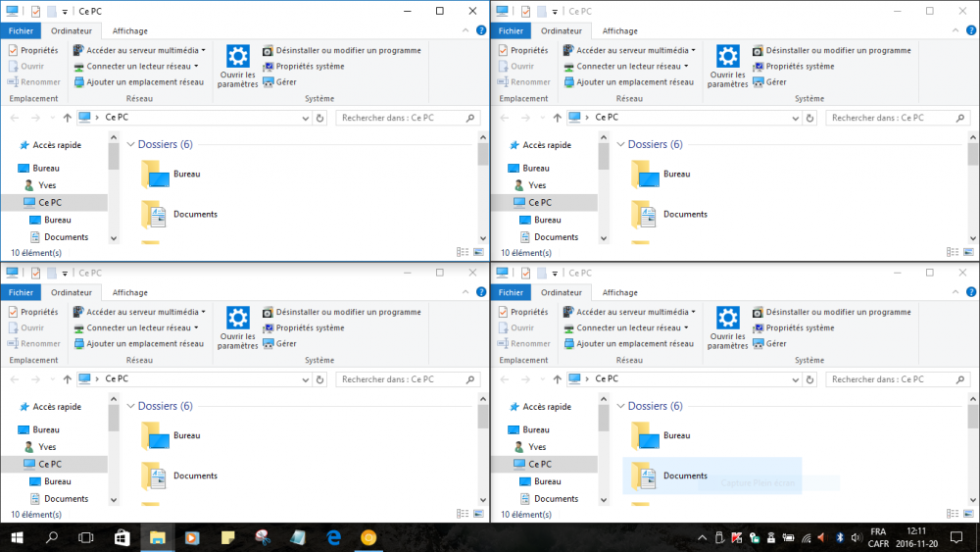The height and width of the screenshot is (552, 980).
Task: Open the Action Center notifications icon
Action: [956, 537]
